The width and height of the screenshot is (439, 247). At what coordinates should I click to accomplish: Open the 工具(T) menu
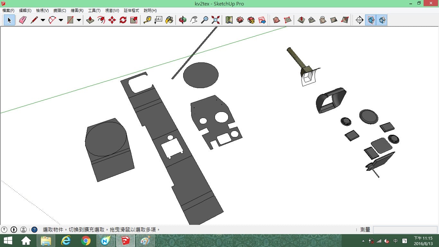point(94,11)
